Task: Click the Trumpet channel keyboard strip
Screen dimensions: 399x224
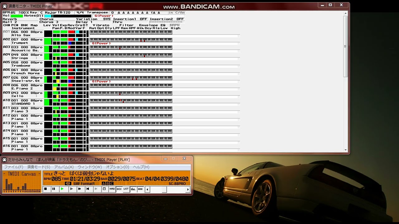Action: click(x=131, y=40)
